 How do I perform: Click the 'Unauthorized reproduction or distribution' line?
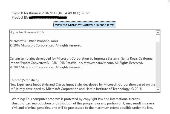[x=83, y=103]
